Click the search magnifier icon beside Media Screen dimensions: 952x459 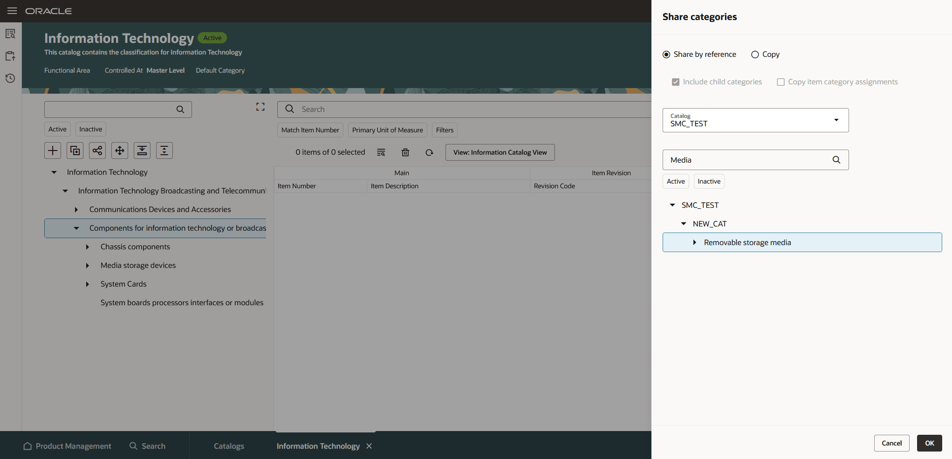point(836,160)
